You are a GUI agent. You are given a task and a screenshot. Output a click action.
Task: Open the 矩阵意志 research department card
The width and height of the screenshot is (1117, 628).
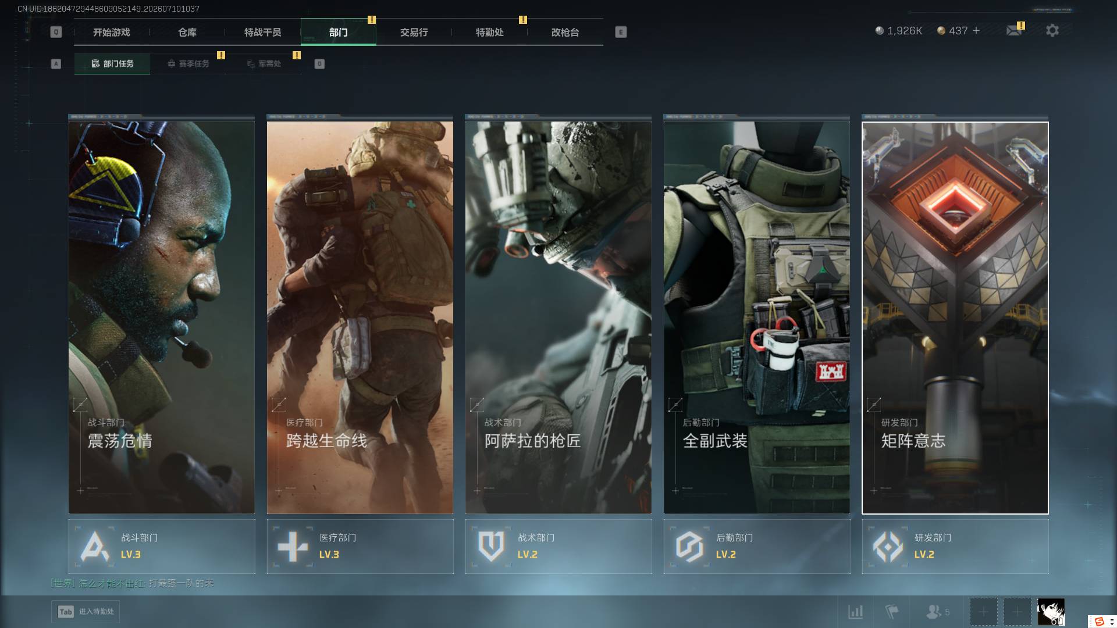(x=955, y=317)
